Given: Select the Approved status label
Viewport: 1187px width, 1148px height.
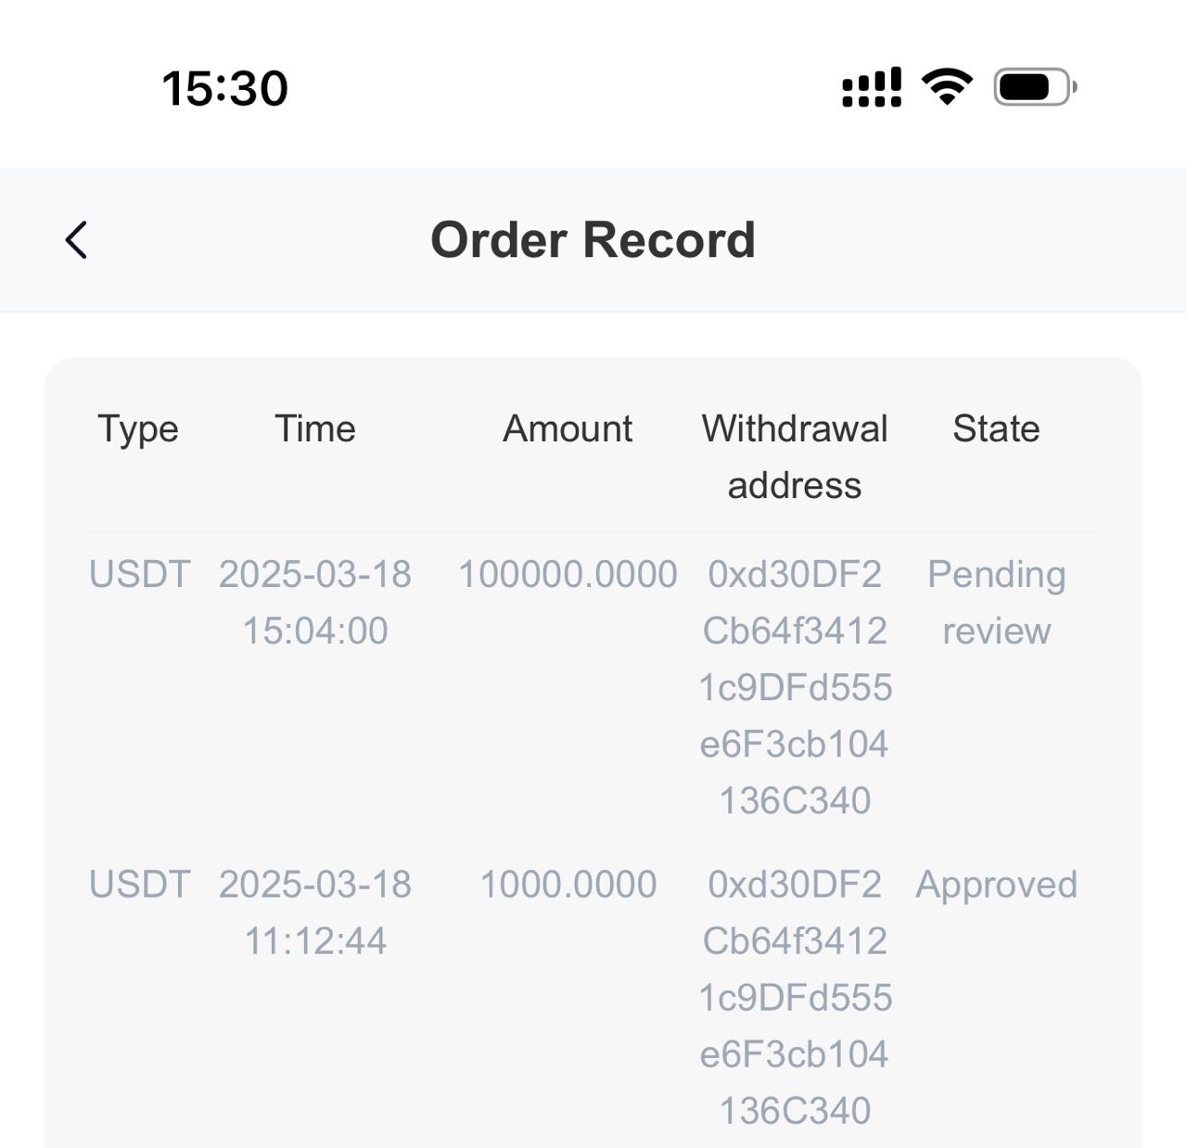Looking at the screenshot, I should [997, 886].
